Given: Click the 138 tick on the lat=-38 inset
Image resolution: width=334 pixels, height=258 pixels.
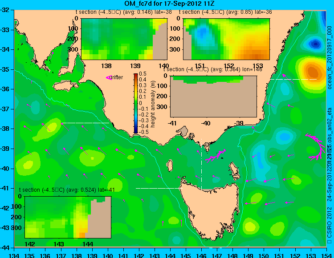Looking at the screenshot, I should [x=106, y=65].
